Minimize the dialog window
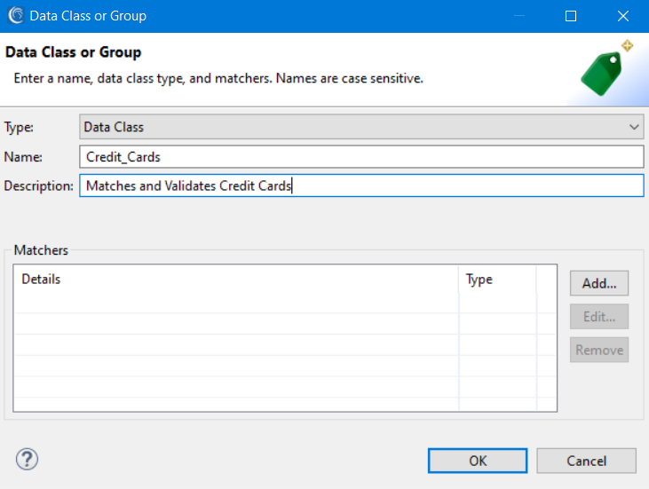 (519, 16)
